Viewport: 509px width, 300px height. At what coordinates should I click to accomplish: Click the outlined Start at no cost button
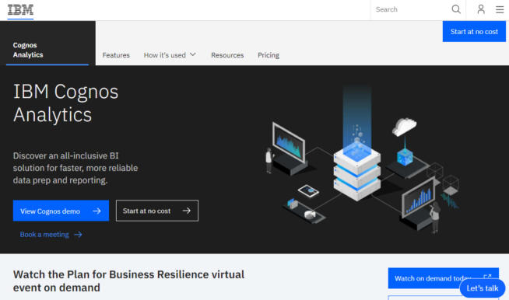tap(157, 211)
